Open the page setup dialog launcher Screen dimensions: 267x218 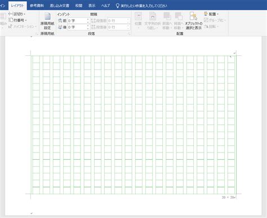(37, 34)
